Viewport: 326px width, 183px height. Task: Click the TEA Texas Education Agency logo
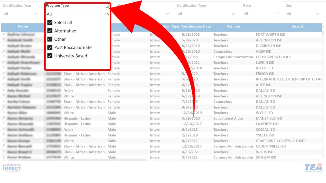(313, 168)
